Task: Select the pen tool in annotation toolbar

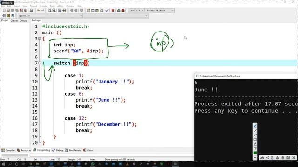Action: click(x=255, y=126)
